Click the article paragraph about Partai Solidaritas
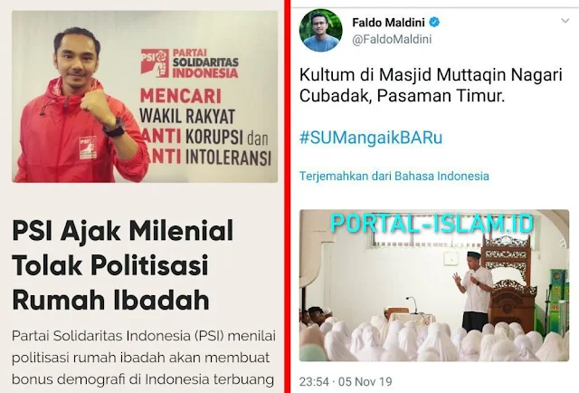The width and height of the screenshot is (579, 393). (144, 358)
